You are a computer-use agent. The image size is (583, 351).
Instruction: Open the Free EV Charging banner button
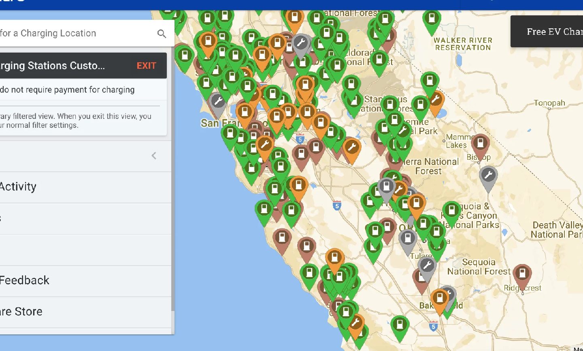[551, 32]
